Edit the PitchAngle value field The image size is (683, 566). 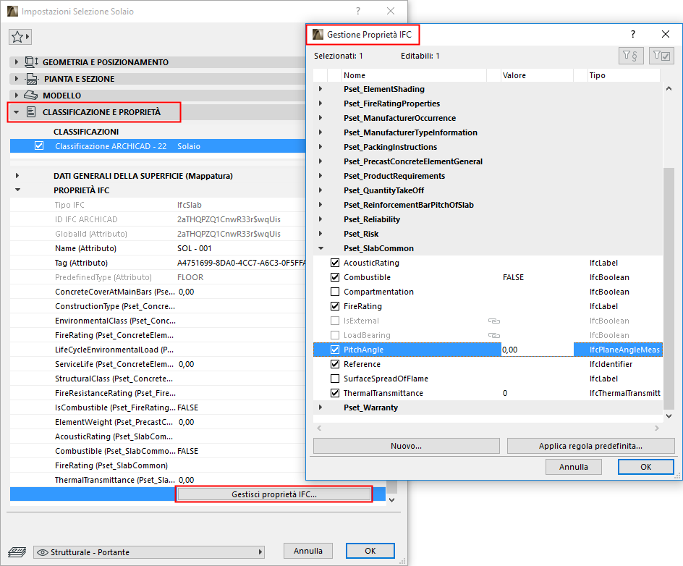point(537,350)
